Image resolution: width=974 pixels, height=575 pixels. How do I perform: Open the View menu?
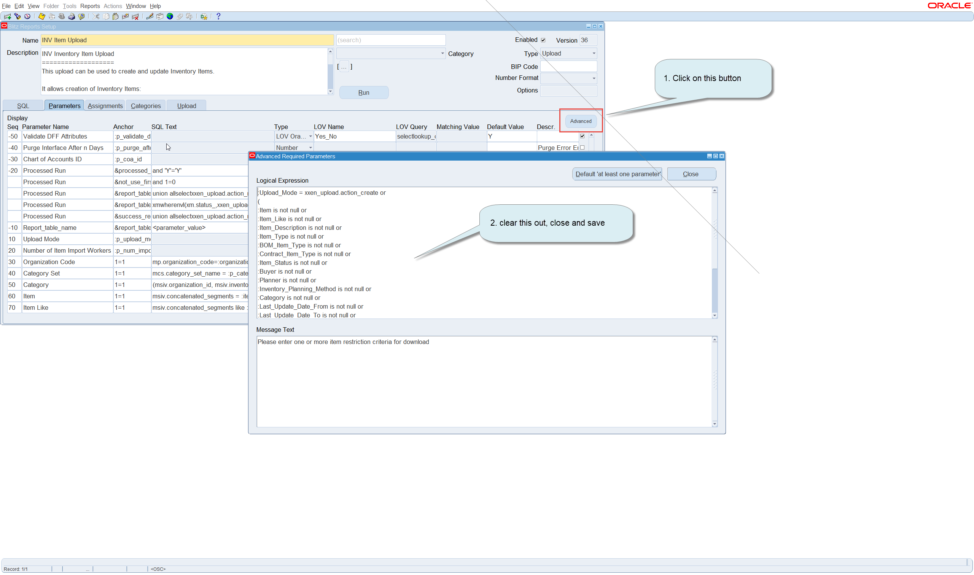(x=33, y=6)
